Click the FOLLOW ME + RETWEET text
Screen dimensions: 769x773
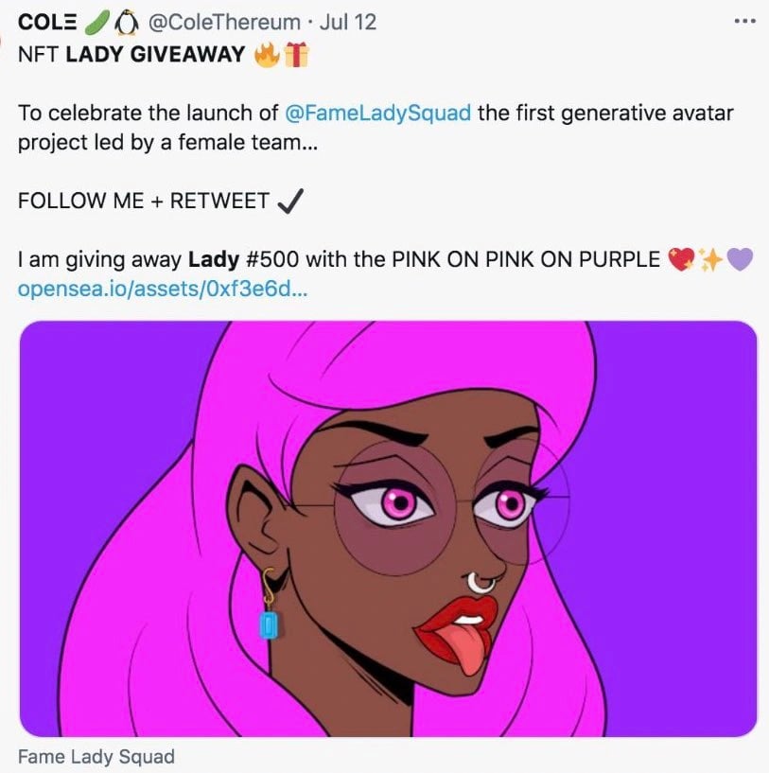coord(144,201)
